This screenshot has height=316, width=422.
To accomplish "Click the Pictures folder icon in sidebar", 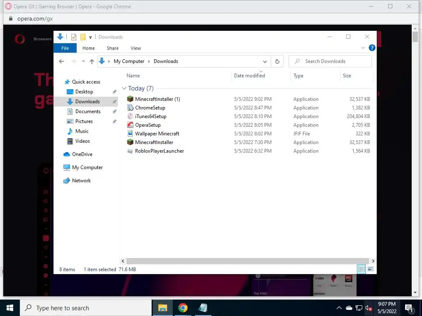I will [70, 121].
